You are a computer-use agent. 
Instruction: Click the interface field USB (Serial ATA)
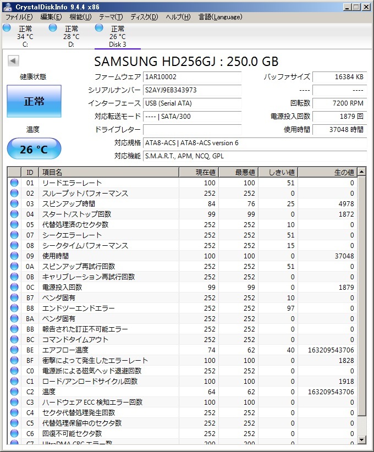(x=192, y=103)
